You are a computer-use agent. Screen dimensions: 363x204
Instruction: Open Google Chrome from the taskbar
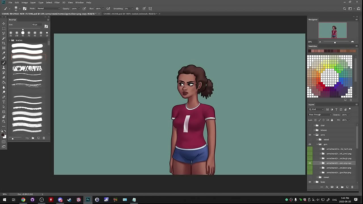tap(23, 200)
